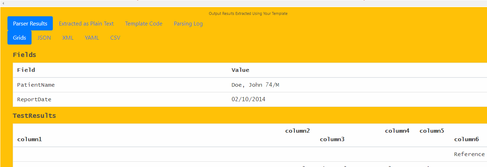The image size is (487, 167).
Task: Click the Fields section heading
Action: coord(24,55)
